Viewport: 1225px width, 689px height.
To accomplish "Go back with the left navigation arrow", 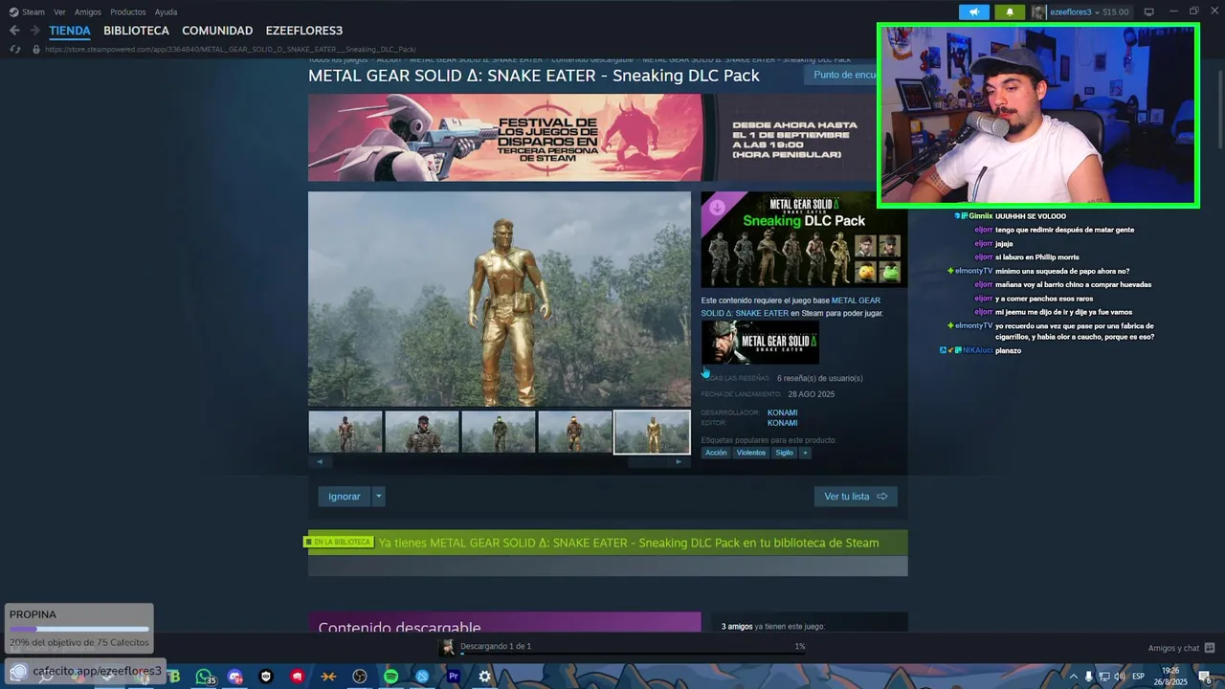I will 14,31.
